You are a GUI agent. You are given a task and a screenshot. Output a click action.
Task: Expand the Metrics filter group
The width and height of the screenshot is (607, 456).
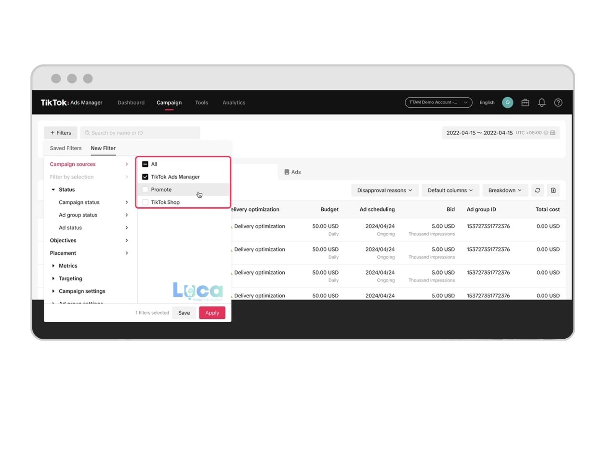[x=53, y=266]
